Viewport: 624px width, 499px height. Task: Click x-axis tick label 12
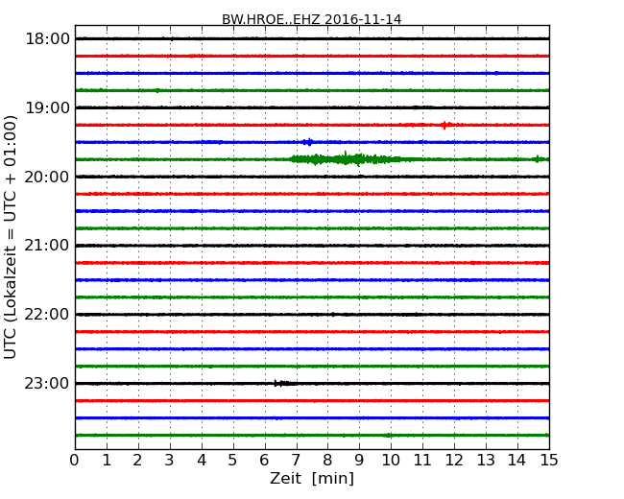(x=454, y=460)
